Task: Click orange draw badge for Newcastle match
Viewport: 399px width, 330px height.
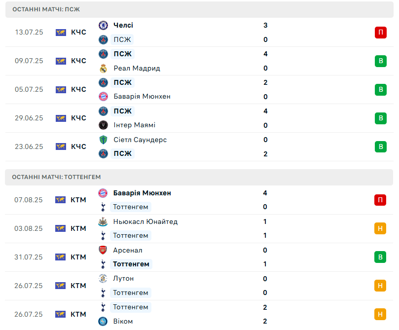Action: click(x=380, y=228)
